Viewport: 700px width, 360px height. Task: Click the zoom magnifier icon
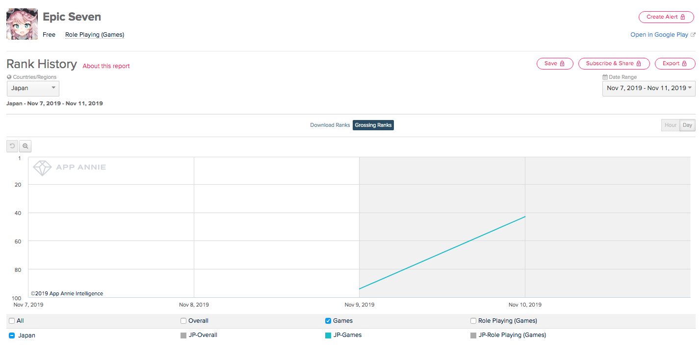[x=25, y=146]
